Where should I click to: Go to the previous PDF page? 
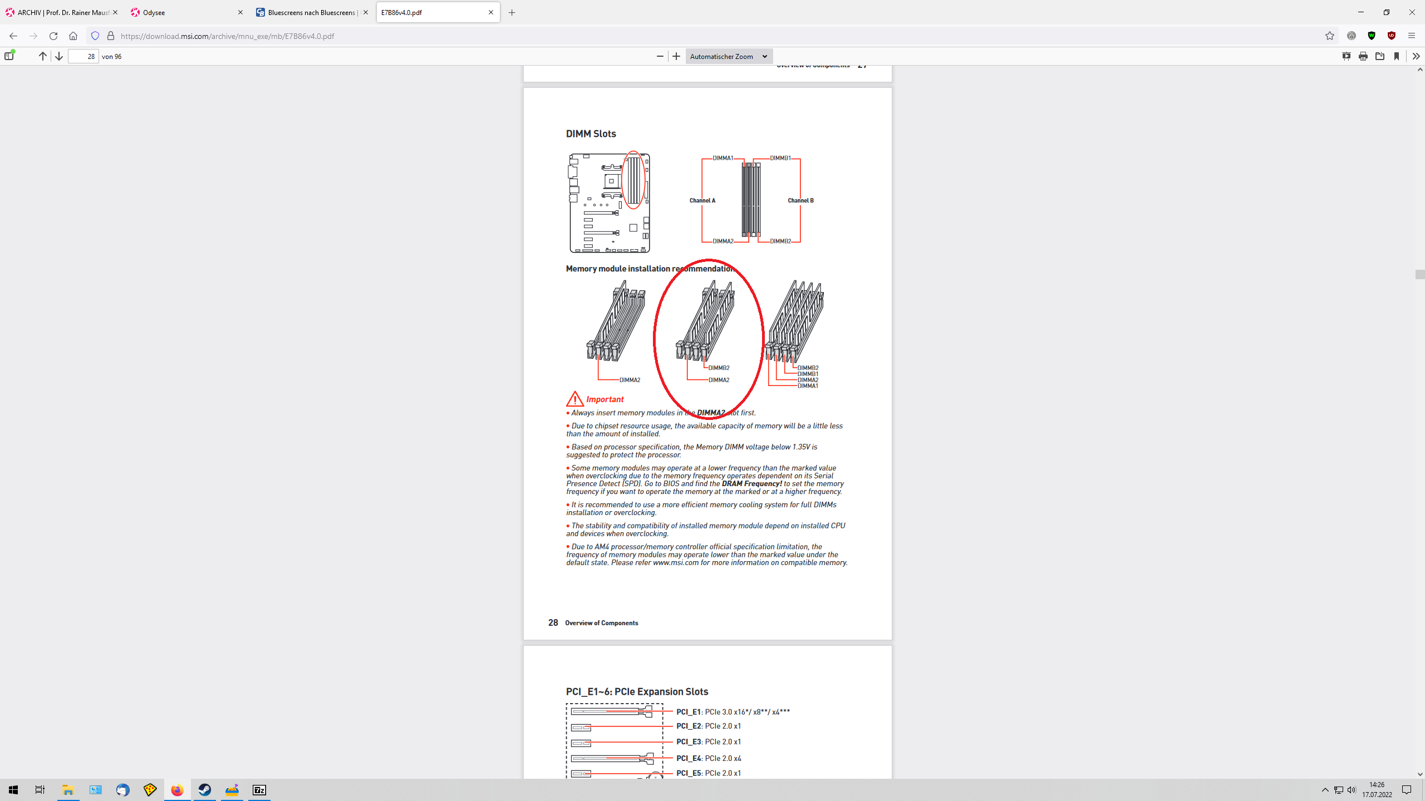click(42, 56)
